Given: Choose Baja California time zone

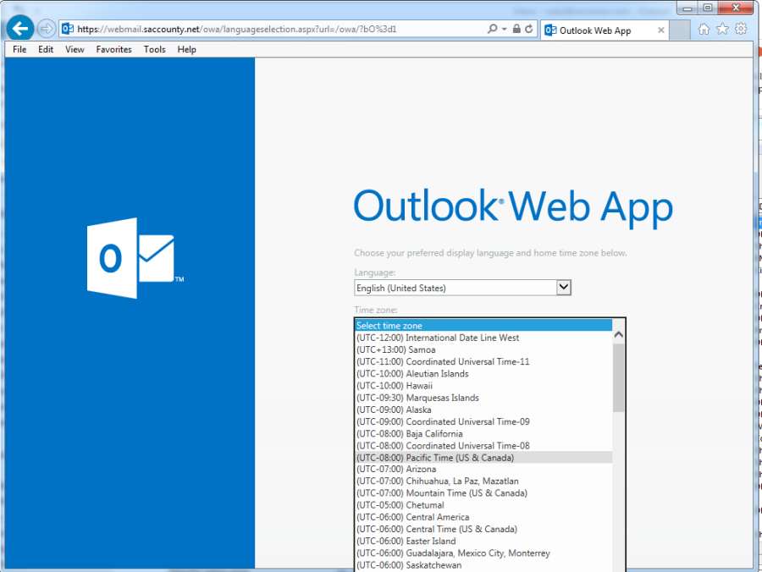Looking at the screenshot, I should pos(483,433).
